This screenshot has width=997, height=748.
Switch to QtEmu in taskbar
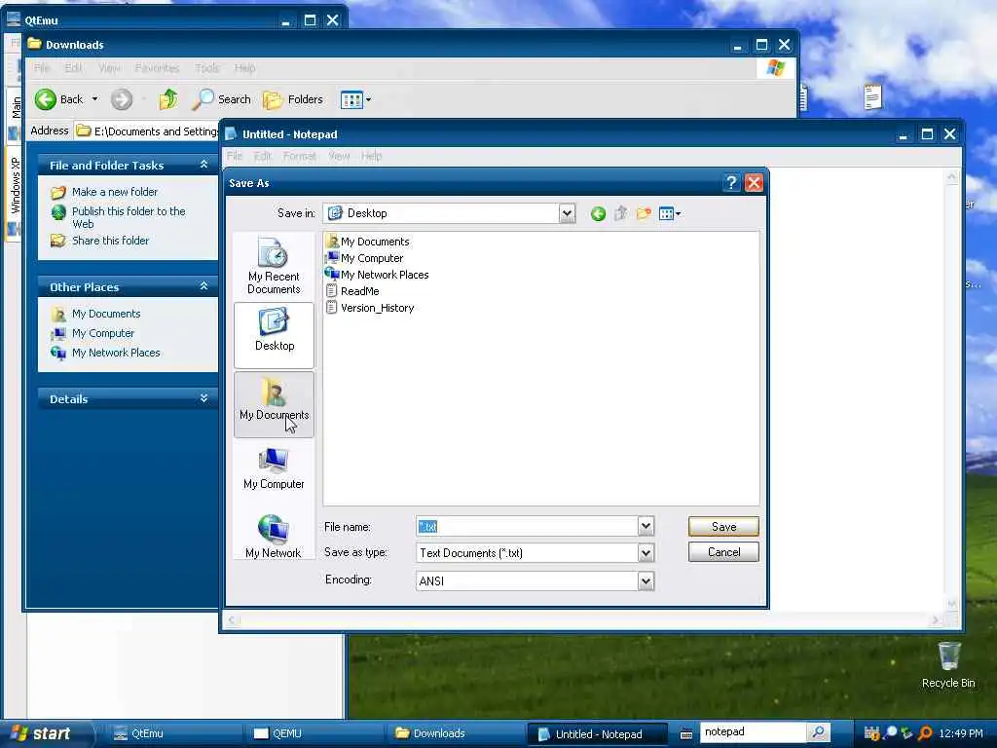coord(171,733)
